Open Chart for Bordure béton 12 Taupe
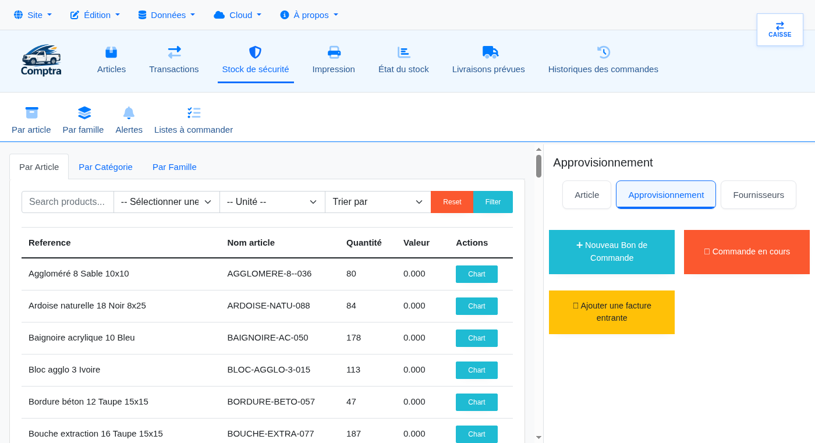 point(477,402)
